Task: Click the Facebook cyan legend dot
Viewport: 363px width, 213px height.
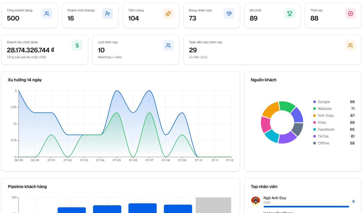Action: 315,129
